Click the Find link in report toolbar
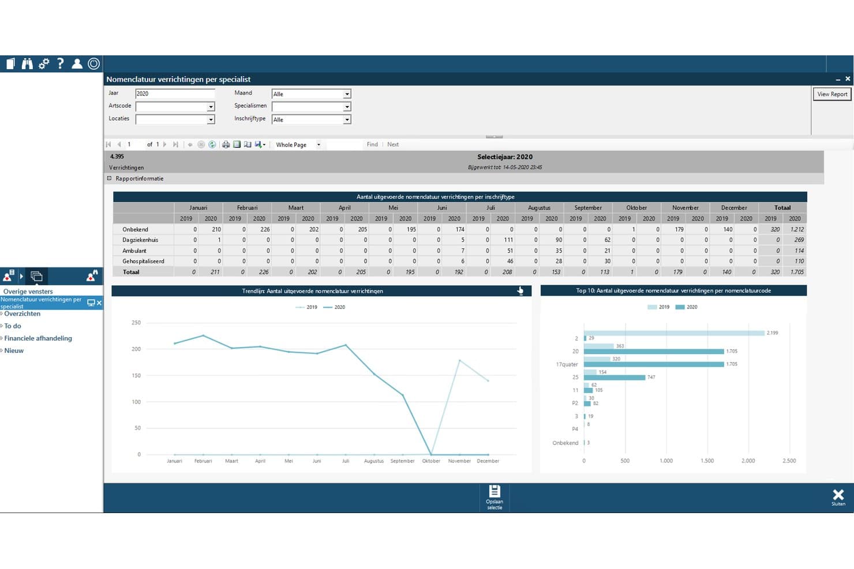 pyautogui.click(x=372, y=145)
